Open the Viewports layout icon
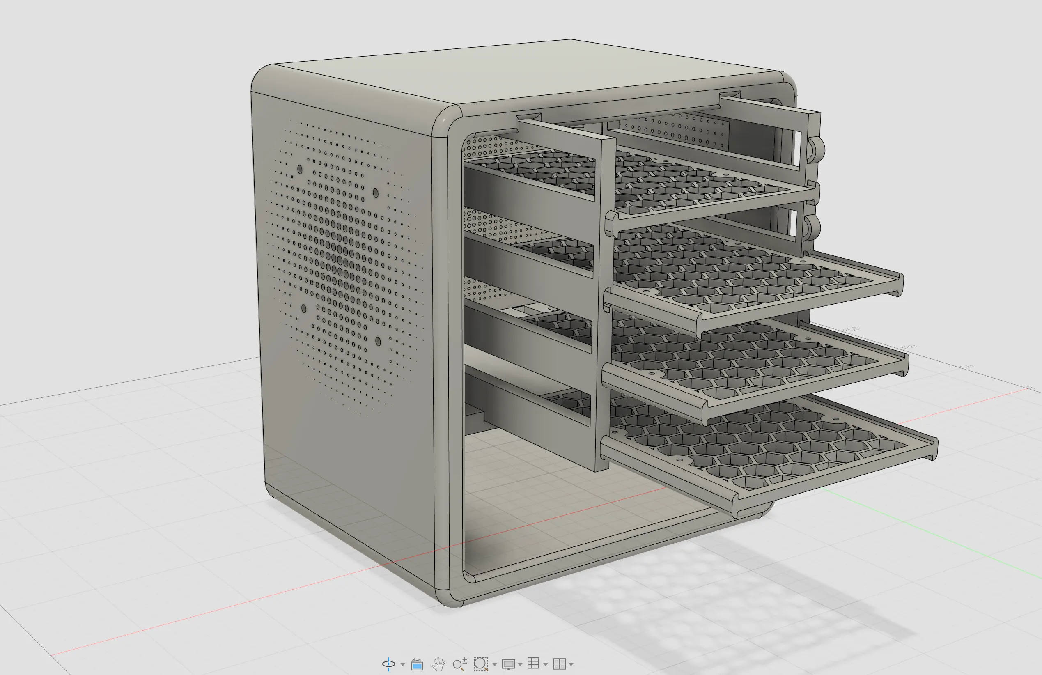Screen dimensions: 1042x675 [x=559, y=664]
